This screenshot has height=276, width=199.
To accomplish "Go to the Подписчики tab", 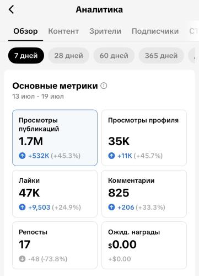I will click(155, 31).
